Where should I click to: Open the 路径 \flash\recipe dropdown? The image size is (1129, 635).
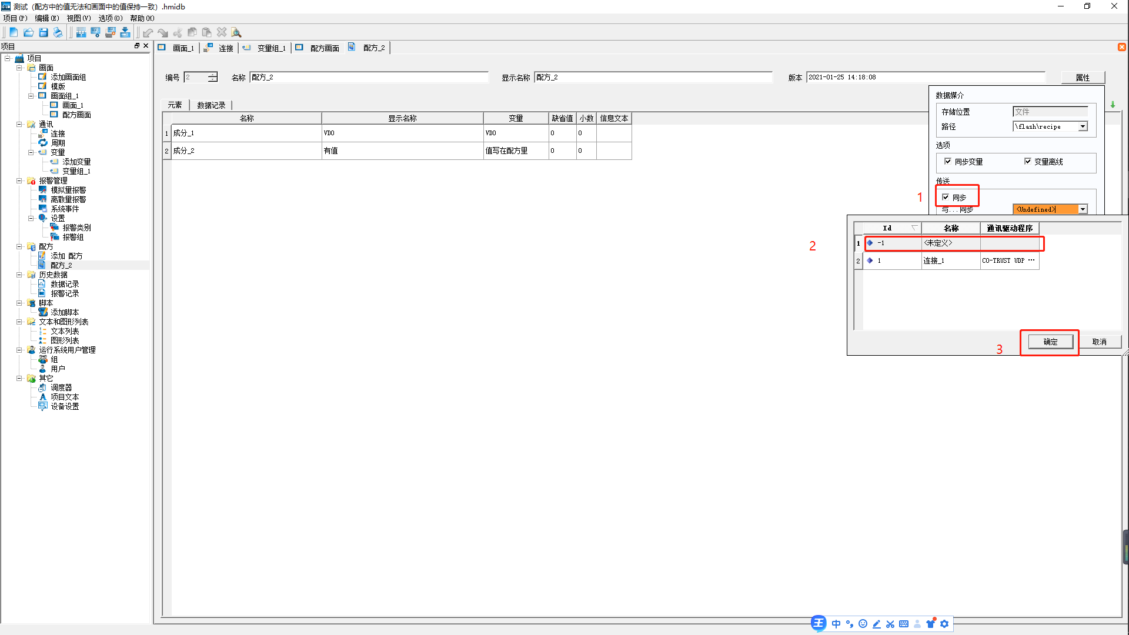pyautogui.click(x=1083, y=126)
